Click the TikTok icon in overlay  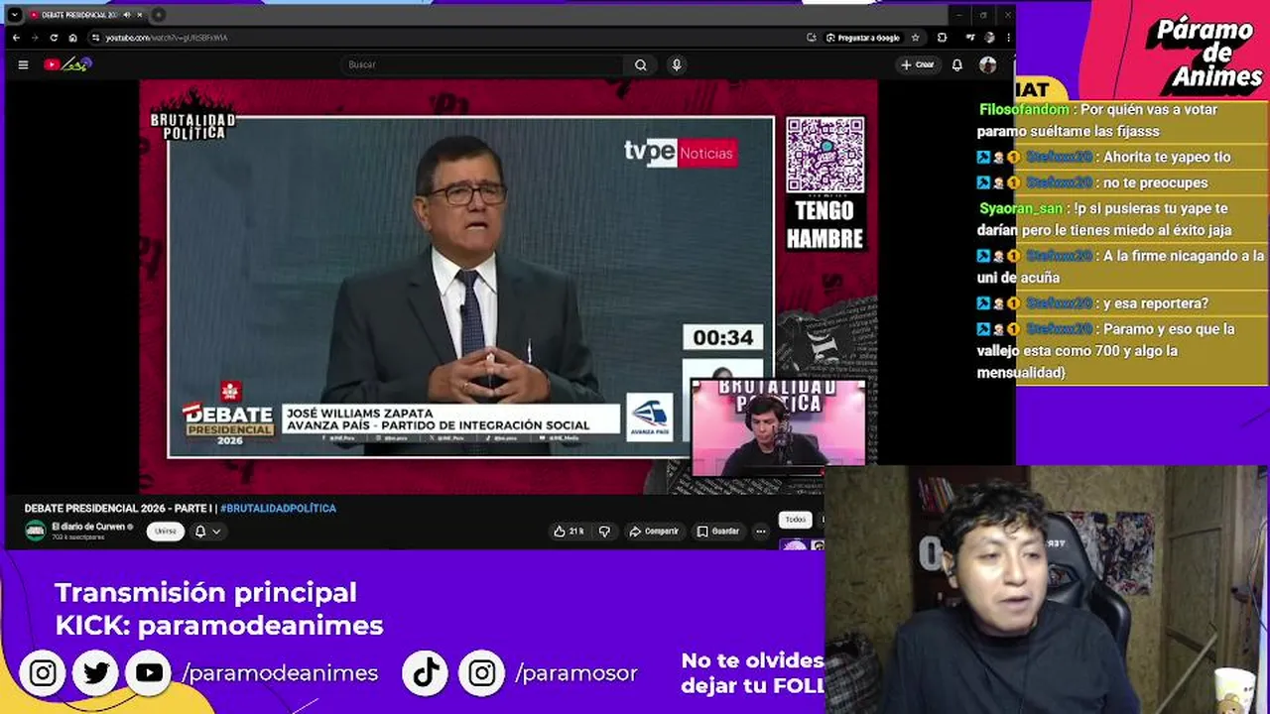coord(427,673)
